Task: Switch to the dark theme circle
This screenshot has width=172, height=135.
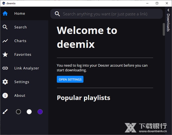Action: click(18, 112)
